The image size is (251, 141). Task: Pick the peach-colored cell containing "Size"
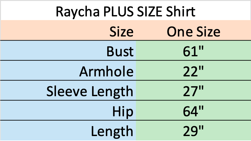pos(121,32)
